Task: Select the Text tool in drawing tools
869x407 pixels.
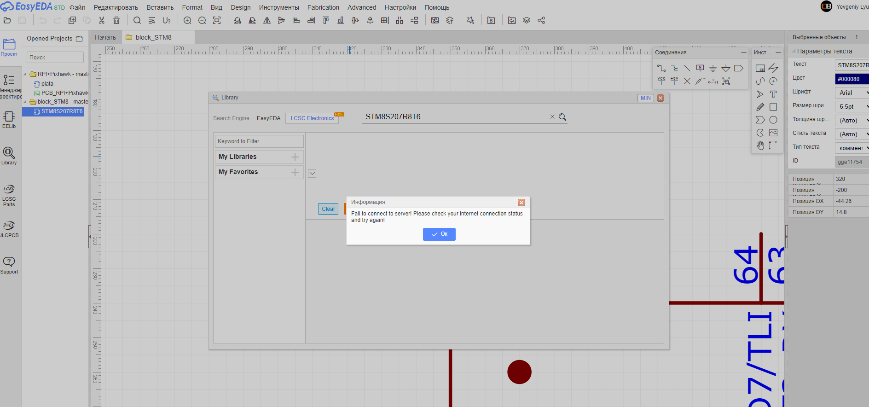Action: [773, 94]
